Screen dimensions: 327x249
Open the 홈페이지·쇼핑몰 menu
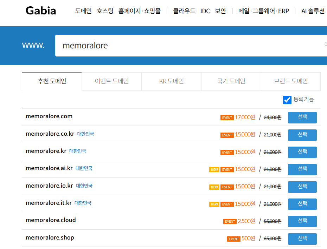pyautogui.click(x=140, y=11)
